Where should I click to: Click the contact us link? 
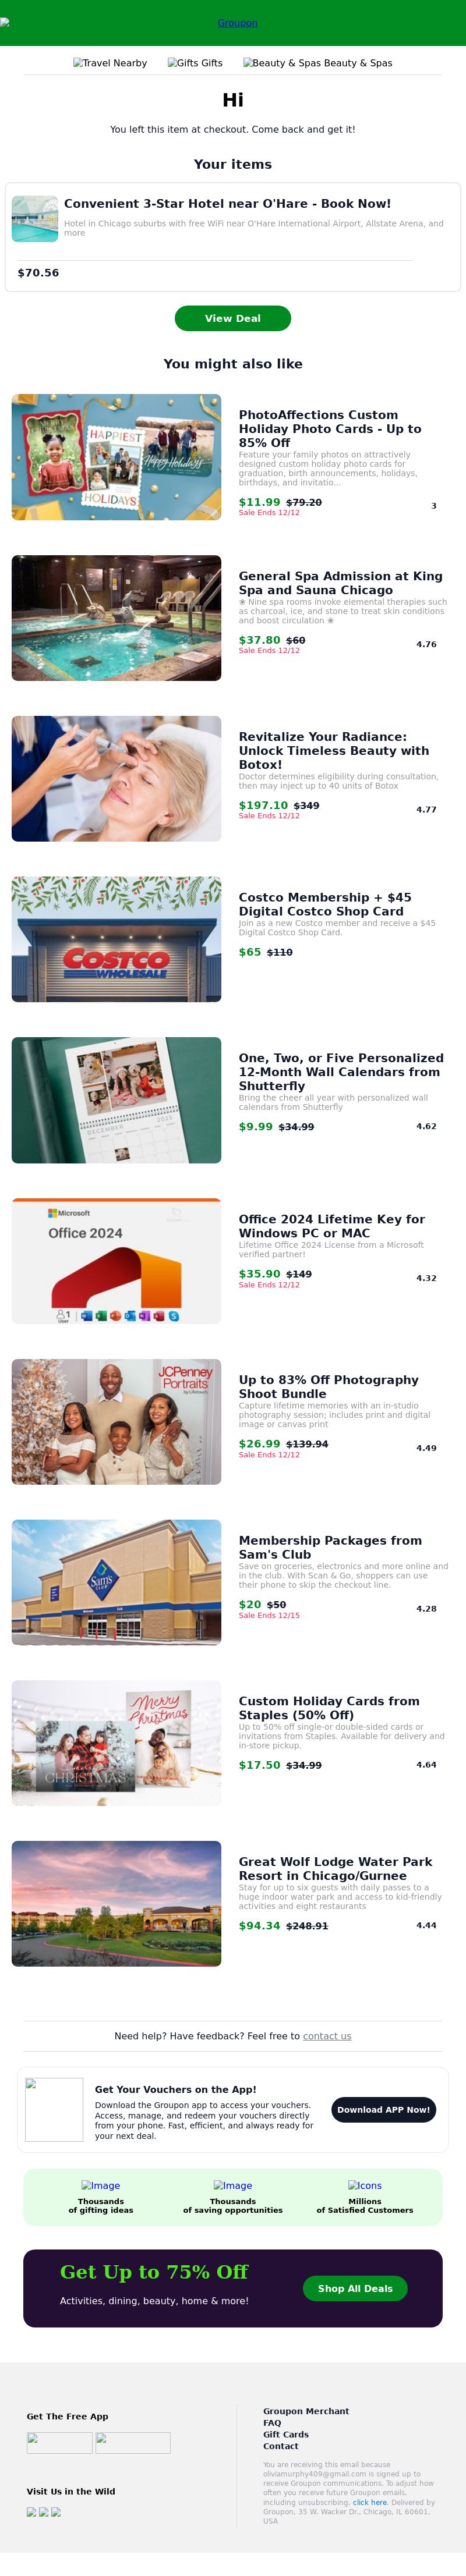(327, 2036)
